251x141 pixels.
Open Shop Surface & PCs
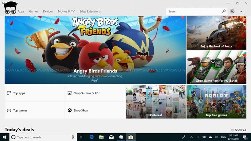[x=95, y=93]
